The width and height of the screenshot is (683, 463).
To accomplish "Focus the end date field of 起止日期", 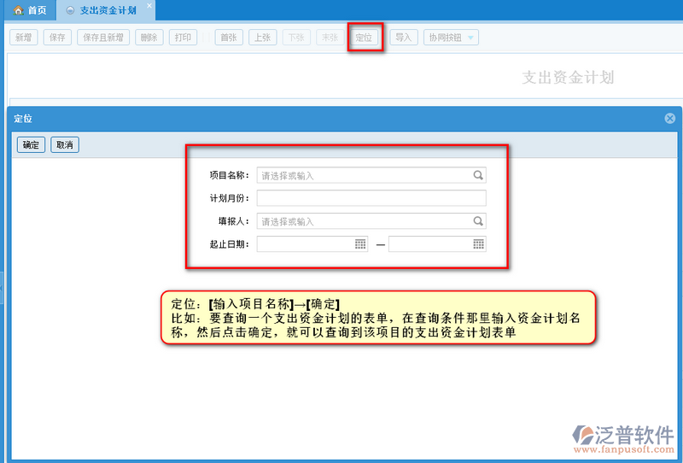I will 437,244.
